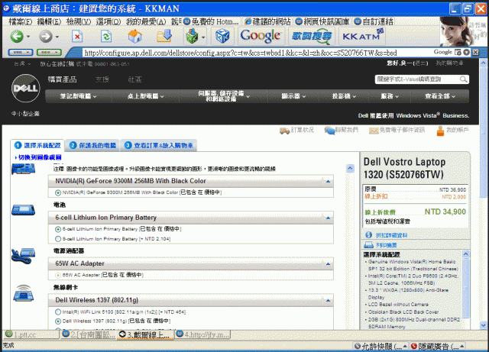Collapse the NVIDIA GeForce 9300M section
The width and height of the screenshot is (489, 352).
(328, 182)
